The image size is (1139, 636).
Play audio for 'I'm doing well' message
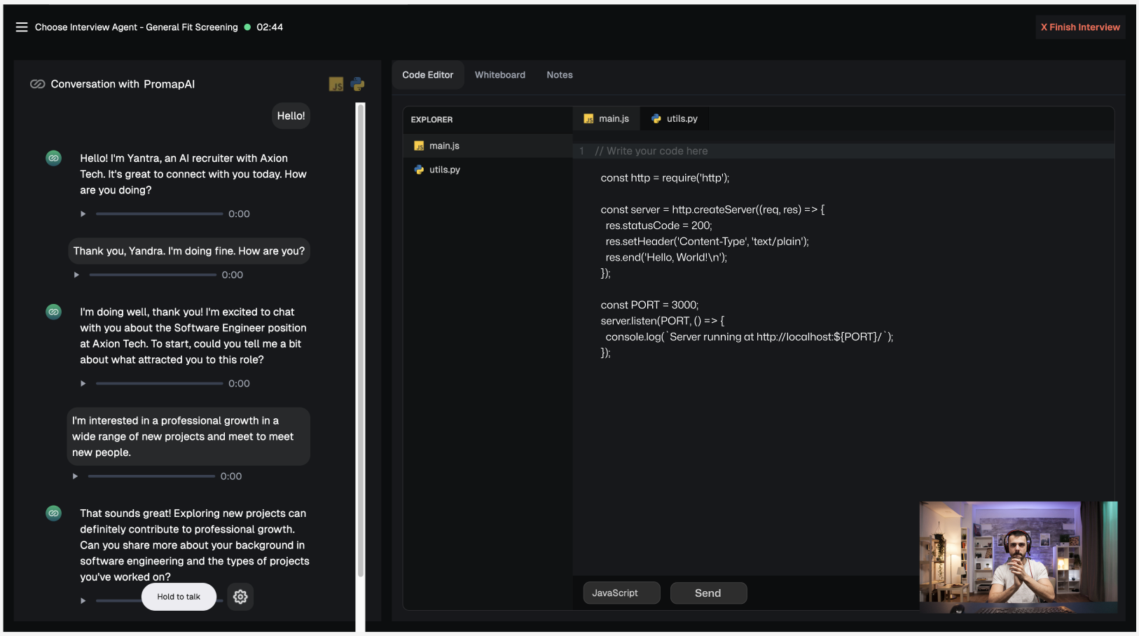83,383
